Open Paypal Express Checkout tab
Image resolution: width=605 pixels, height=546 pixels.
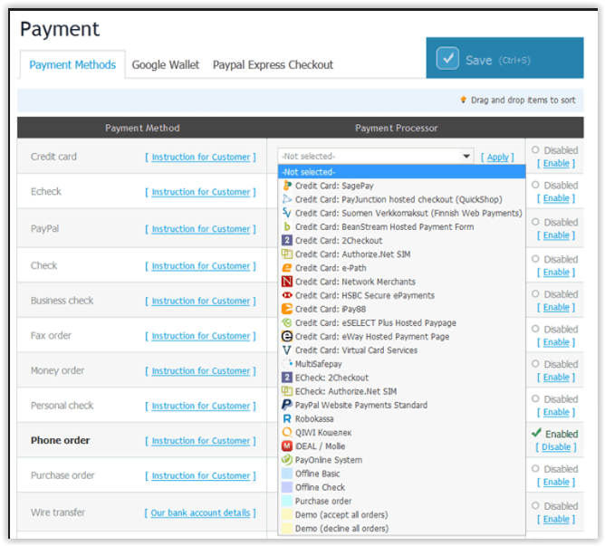click(x=273, y=64)
